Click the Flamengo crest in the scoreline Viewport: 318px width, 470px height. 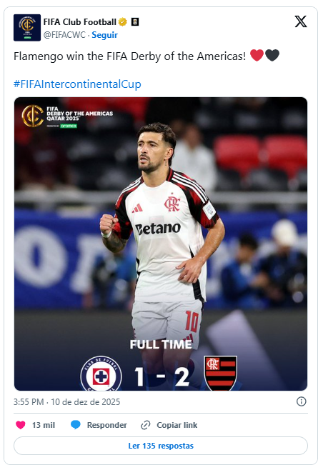point(221,373)
